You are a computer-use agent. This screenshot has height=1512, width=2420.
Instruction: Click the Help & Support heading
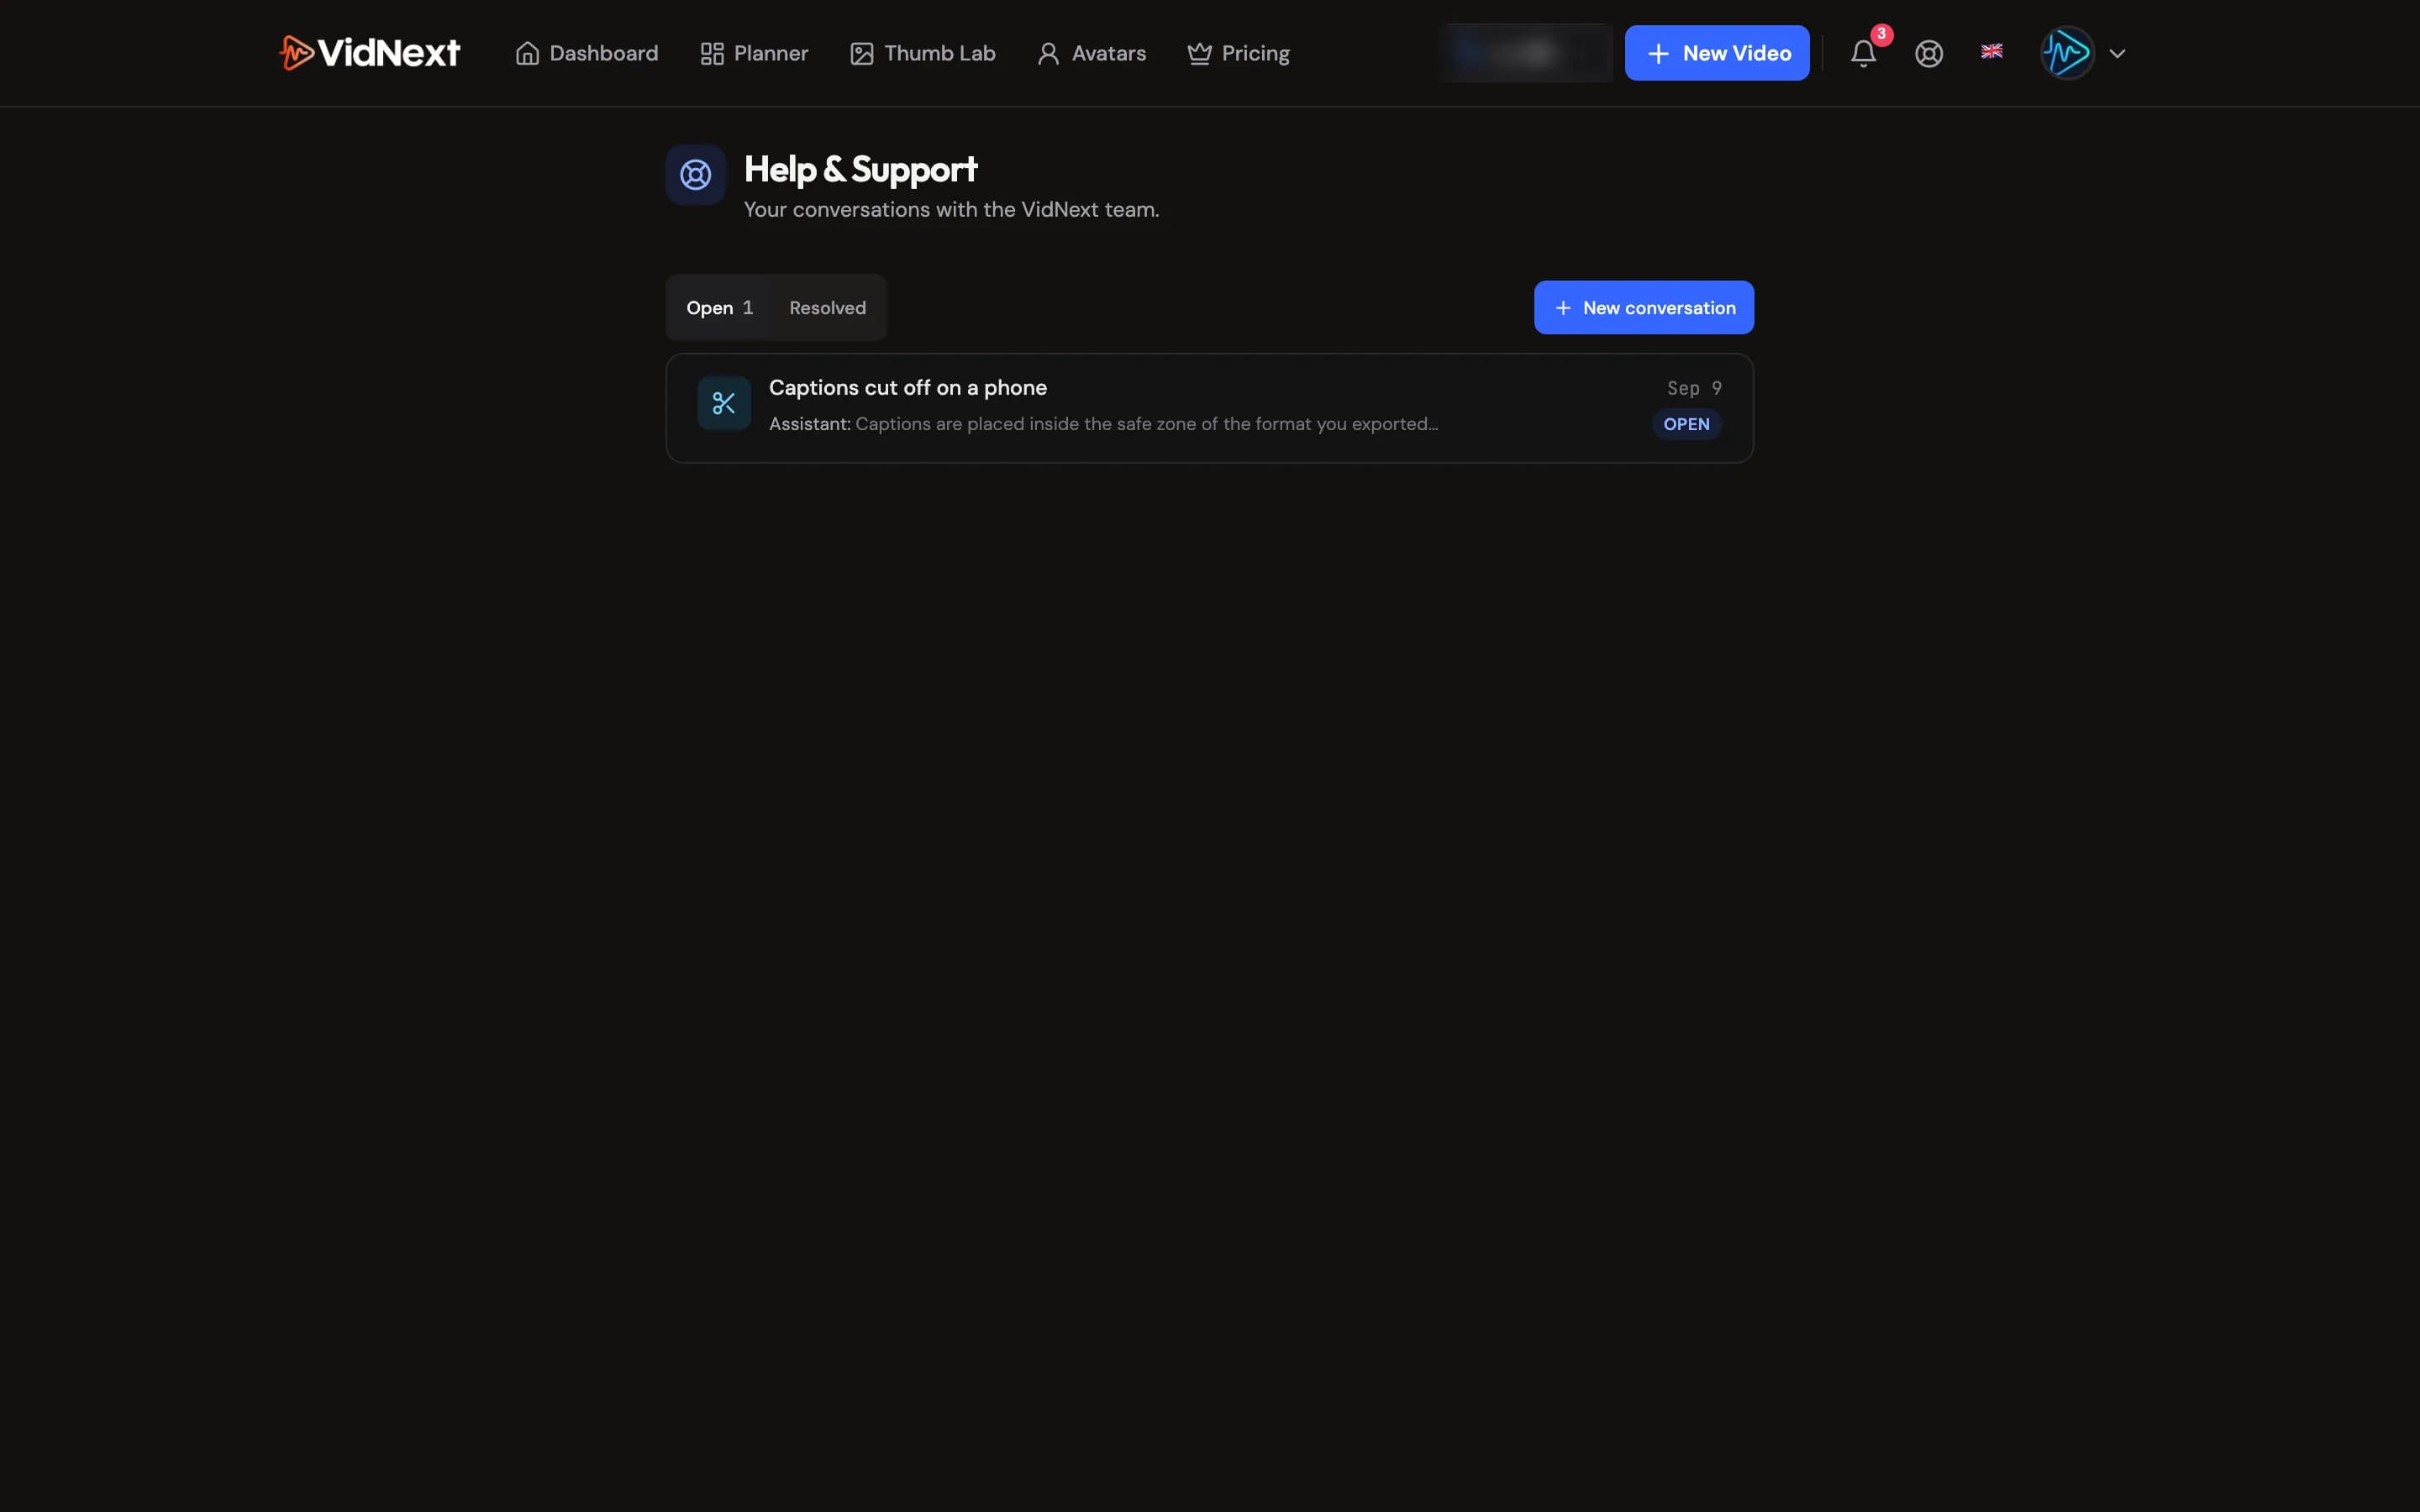860,169
